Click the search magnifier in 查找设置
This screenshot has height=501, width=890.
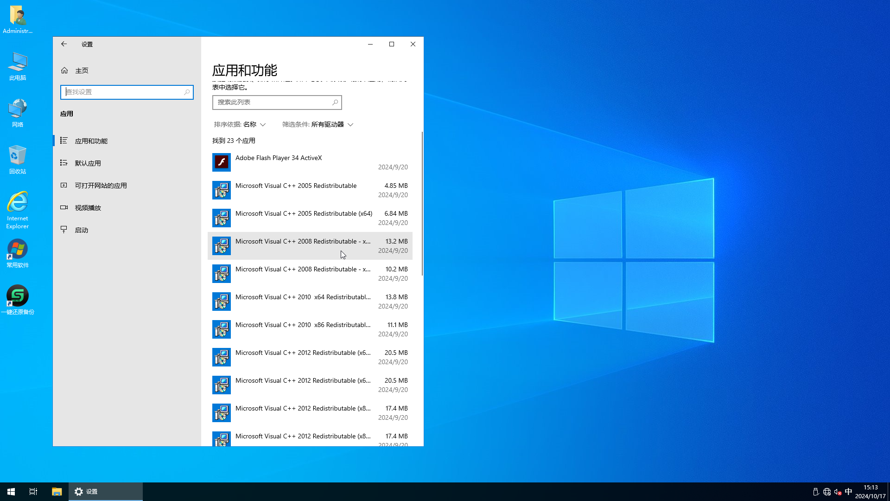187,92
